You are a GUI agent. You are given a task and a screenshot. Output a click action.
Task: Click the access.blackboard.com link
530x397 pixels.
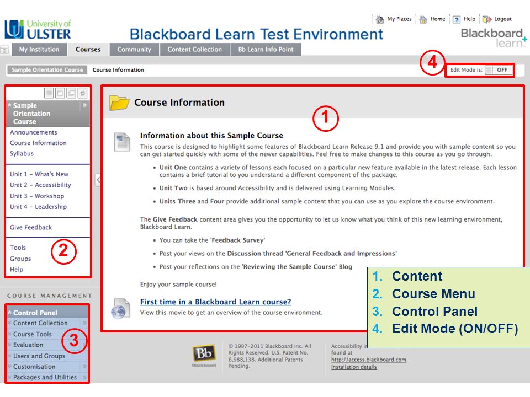tap(369, 360)
